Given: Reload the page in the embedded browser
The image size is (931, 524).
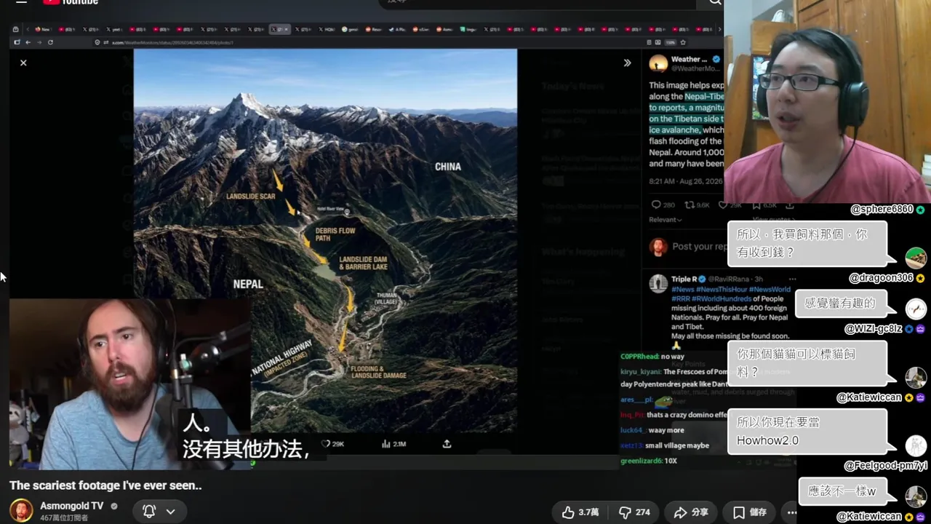Looking at the screenshot, I should point(50,42).
